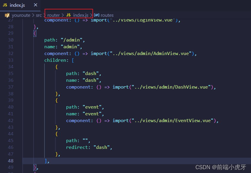Click the routes symbol breadcrumb
The image size is (251, 173).
(107, 15)
